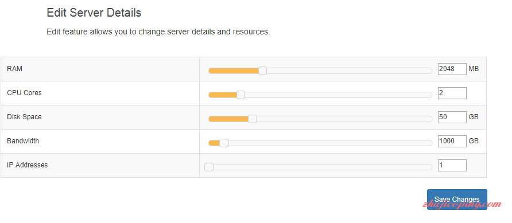The height and width of the screenshot is (223, 512).
Task: Select the Disk Space slider handle
Action: [253, 119]
